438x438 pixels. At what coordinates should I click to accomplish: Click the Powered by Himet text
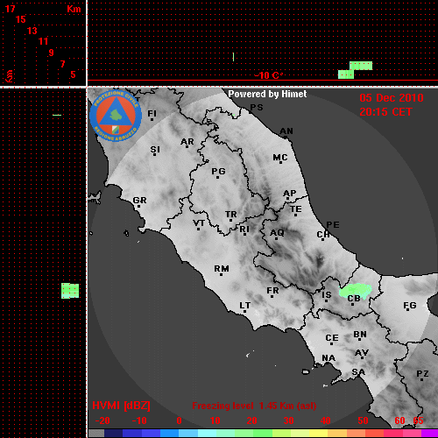267,94
